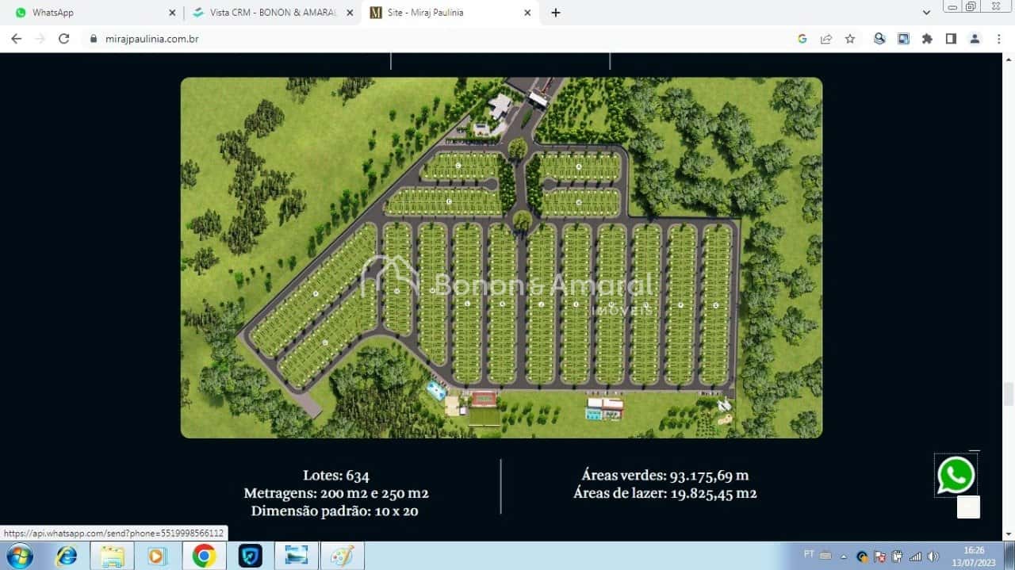Image resolution: width=1015 pixels, height=570 pixels.
Task: Select 'Áreas verdes: 93.175,69 m' text
Action: (x=665, y=476)
